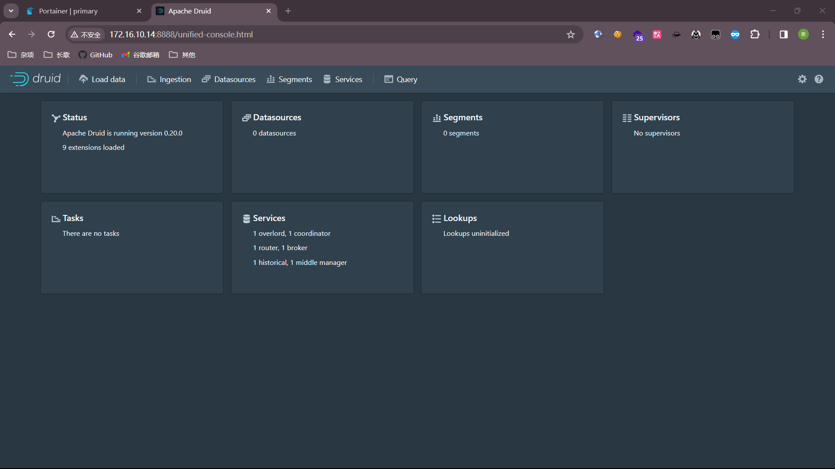This screenshot has height=469, width=835.
Task: Open the globe extension icon
Action: [598, 34]
